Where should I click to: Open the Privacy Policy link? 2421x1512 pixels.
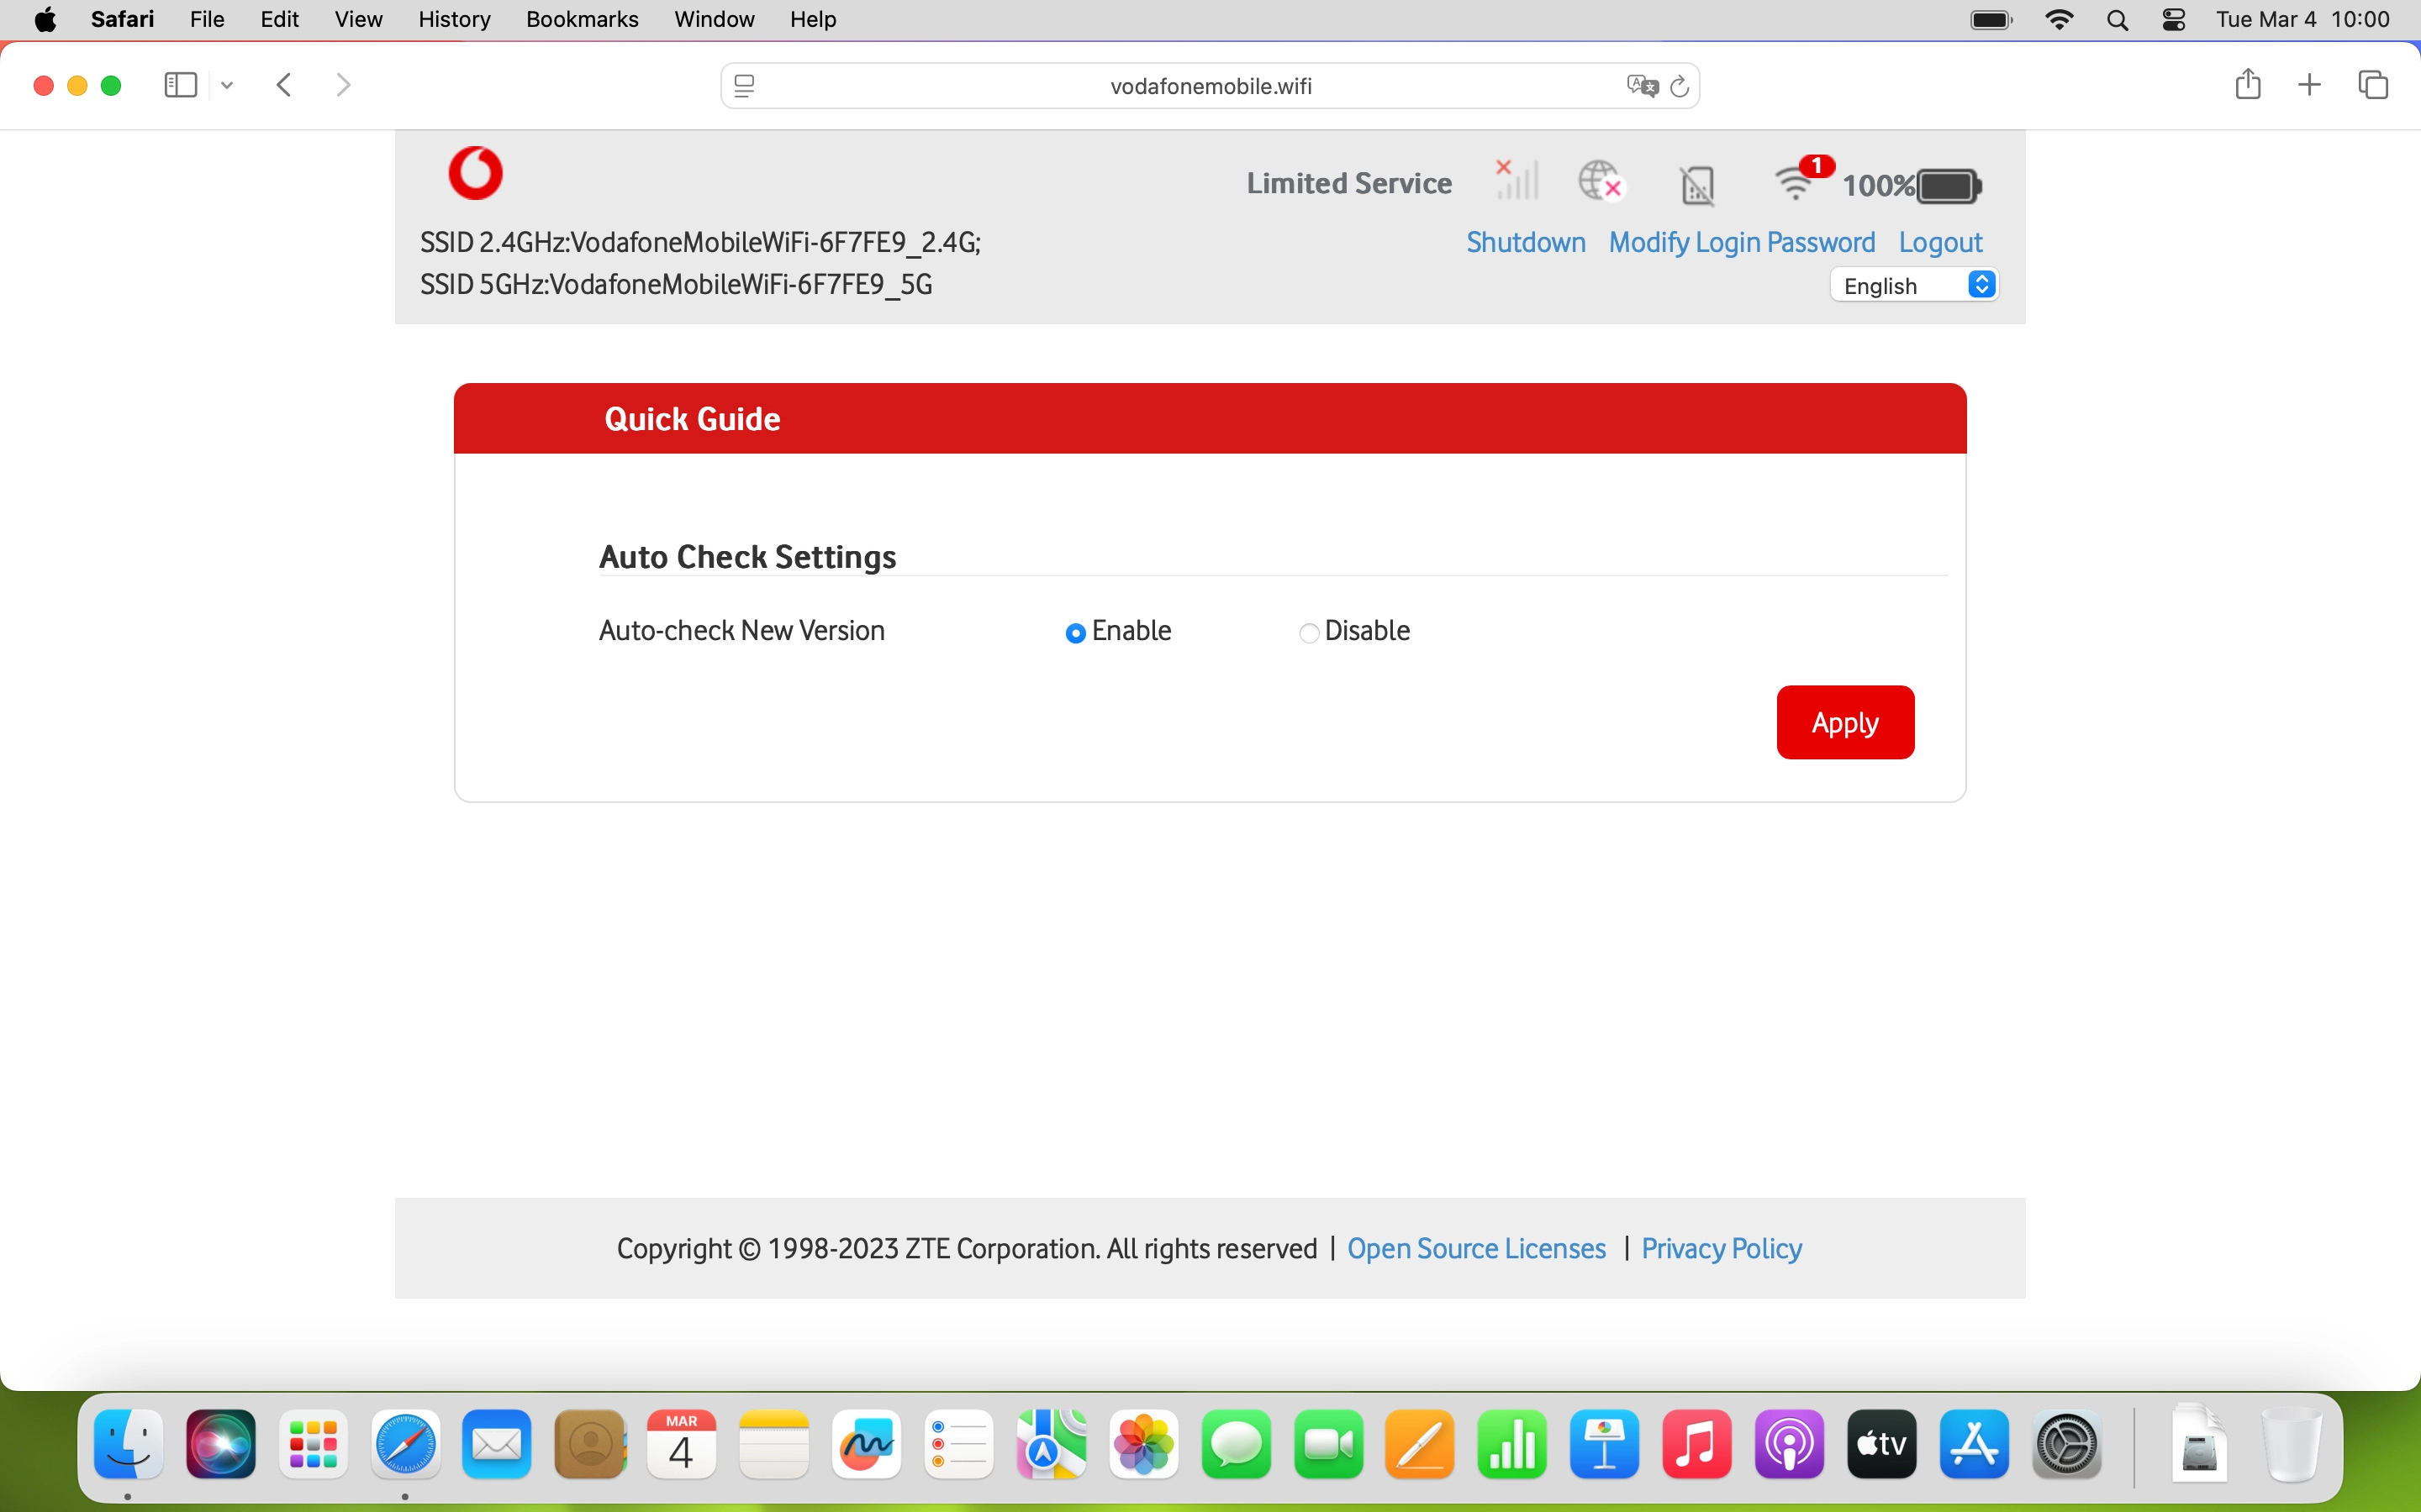(1721, 1248)
